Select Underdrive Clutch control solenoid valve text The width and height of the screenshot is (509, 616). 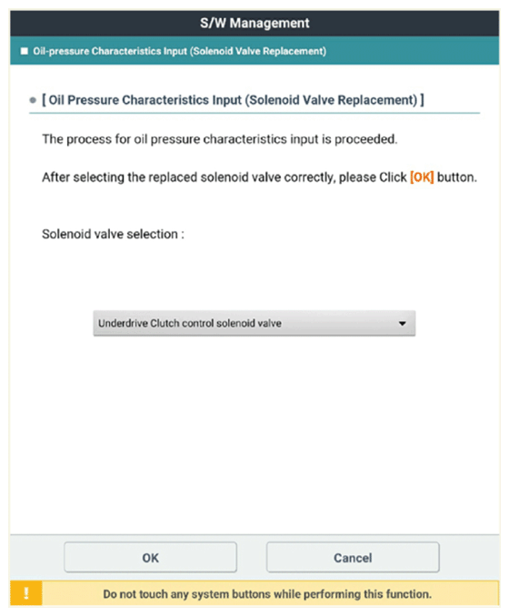tap(190, 323)
